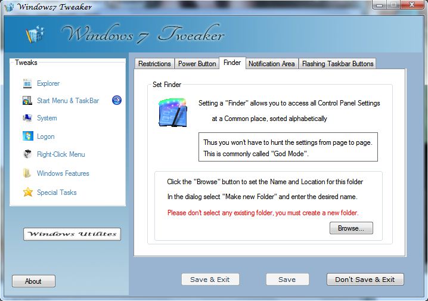
Task: Click the Browse... button
Action: [x=351, y=228]
